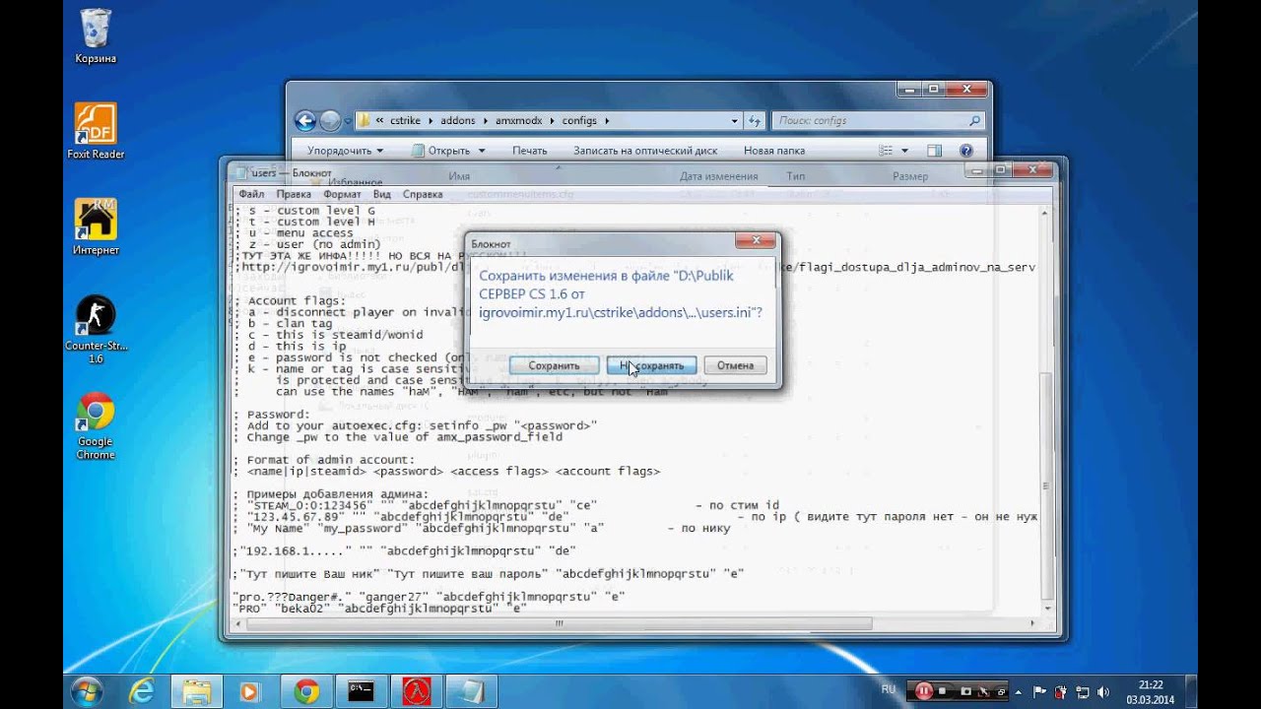Viewport: 1261px width, 709px height.
Task: Open the Файл menu in Notepad
Action: point(251,195)
